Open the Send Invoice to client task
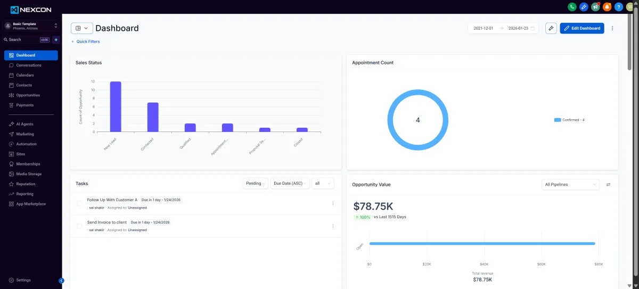639x289 pixels. click(x=107, y=222)
